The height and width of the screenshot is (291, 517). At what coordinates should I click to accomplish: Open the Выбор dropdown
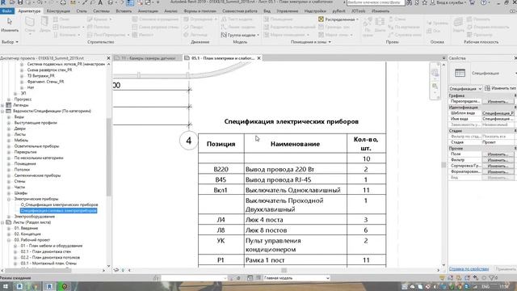(x=10, y=42)
